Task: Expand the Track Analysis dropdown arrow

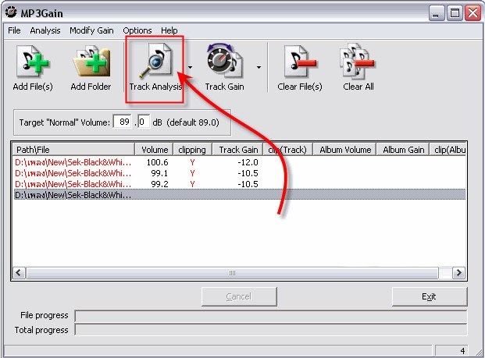Action: coord(190,67)
